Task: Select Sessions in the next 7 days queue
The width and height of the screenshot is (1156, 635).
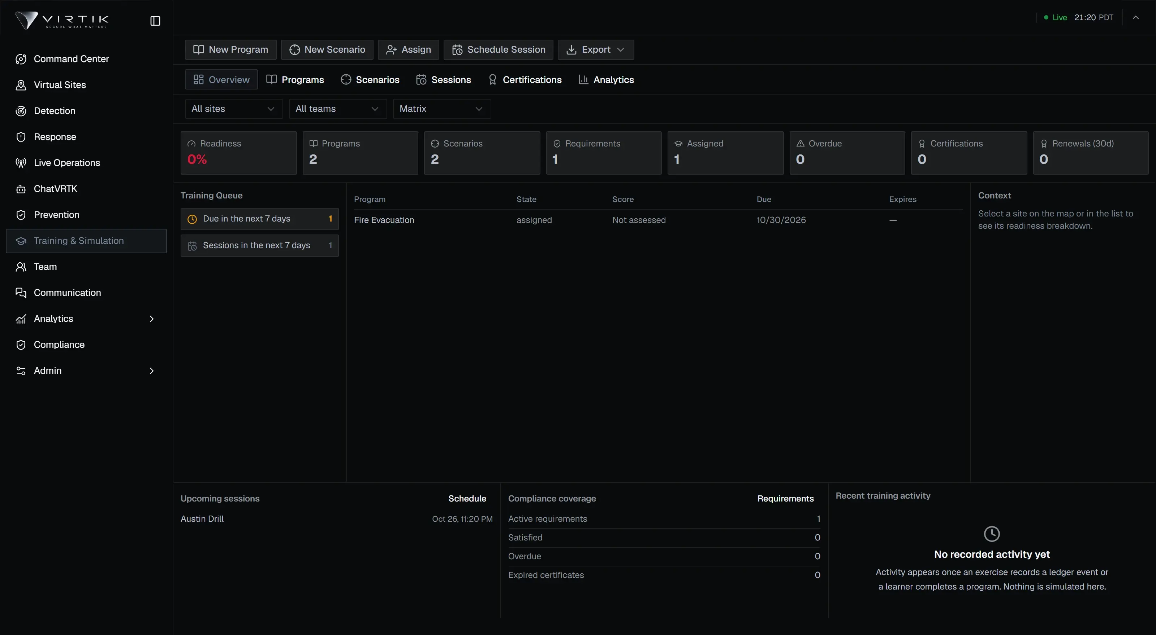Action: tap(259, 246)
